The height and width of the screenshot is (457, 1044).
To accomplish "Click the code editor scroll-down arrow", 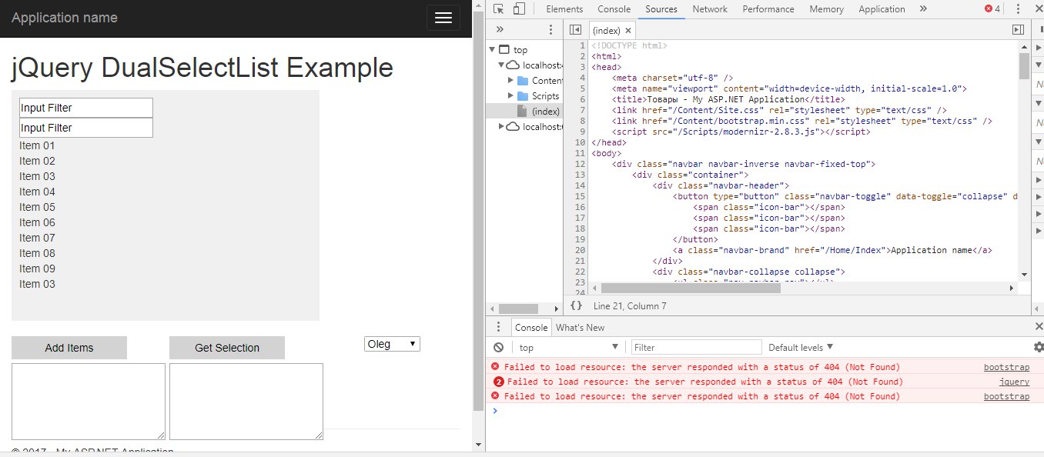I will point(1024,275).
